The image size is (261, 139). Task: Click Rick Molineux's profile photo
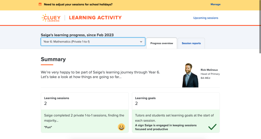pos(190,75)
